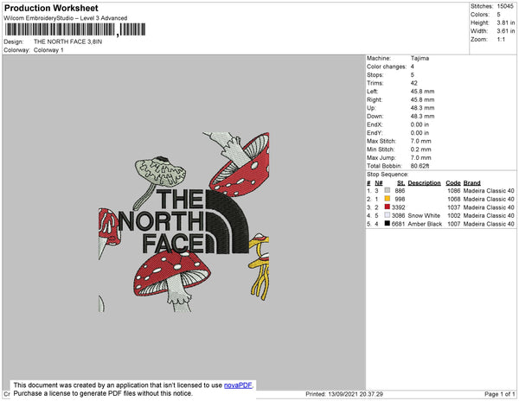Click the 'Total Bobbin:' value 80.62ft
Viewport: 519px width, 401px height.
(x=420, y=166)
